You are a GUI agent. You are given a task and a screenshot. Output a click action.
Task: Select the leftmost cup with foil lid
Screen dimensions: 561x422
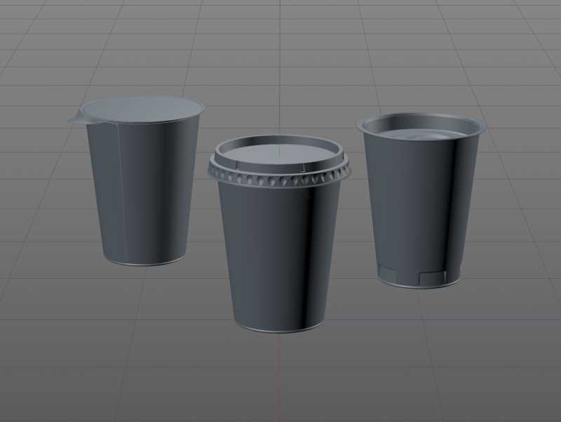[x=137, y=190]
